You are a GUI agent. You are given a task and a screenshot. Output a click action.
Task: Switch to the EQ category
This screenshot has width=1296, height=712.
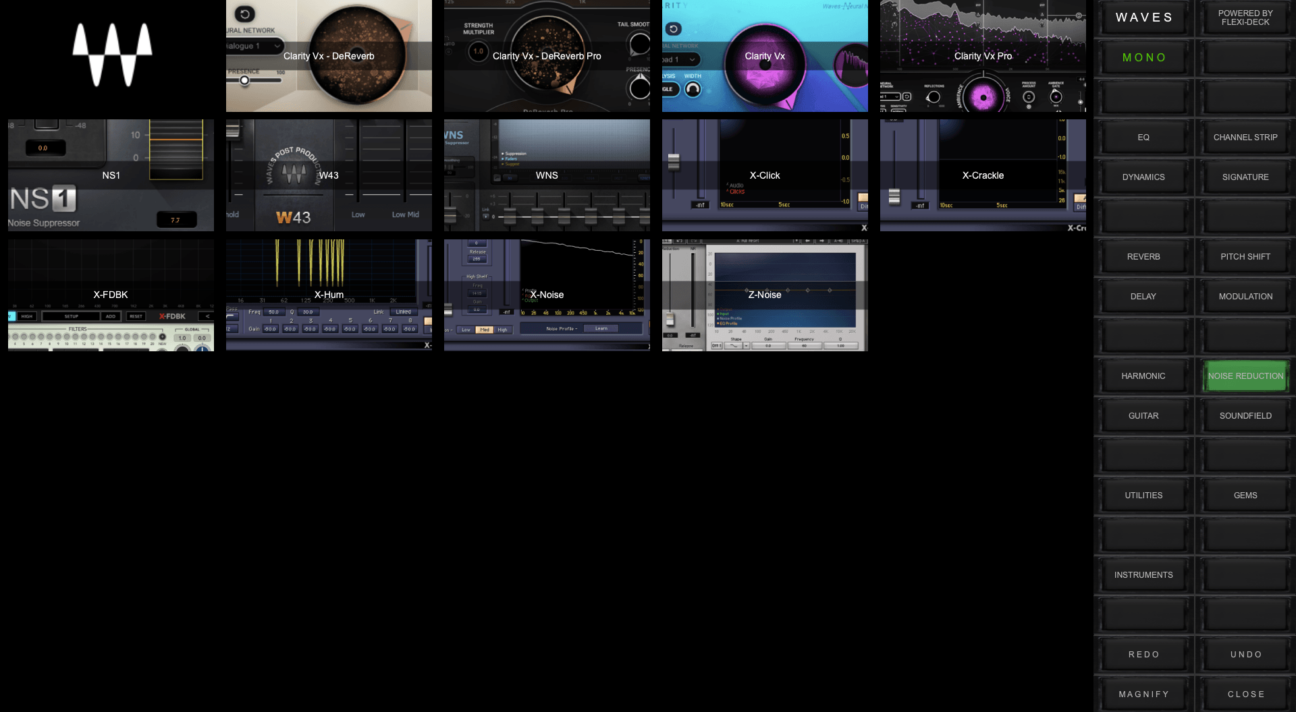(1143, 138)
